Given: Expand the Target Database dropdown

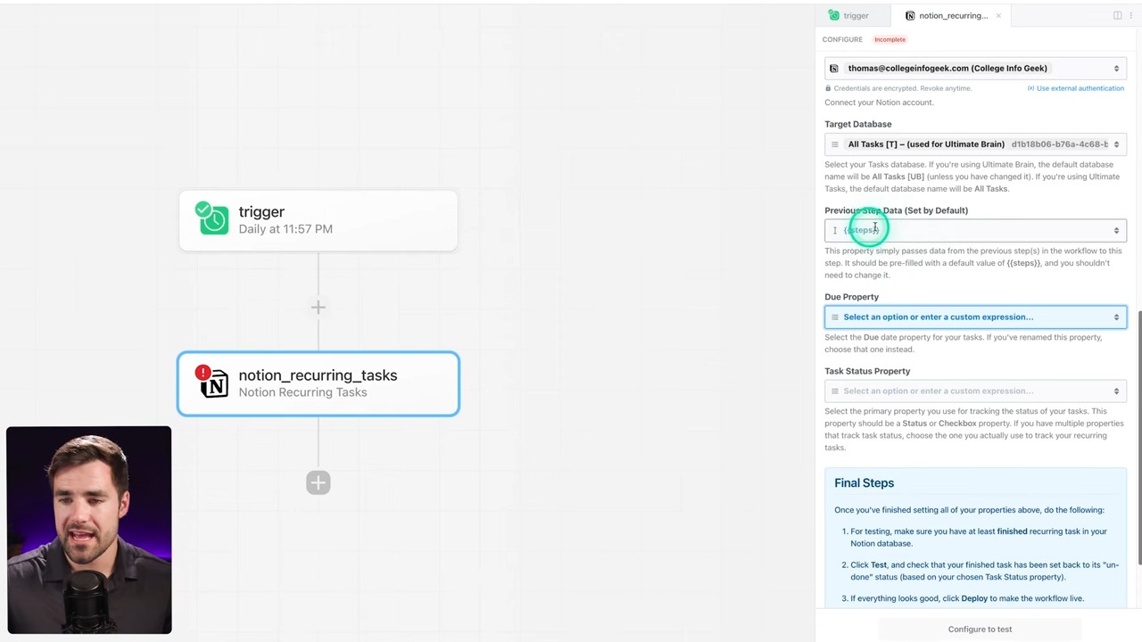Looking at the screenshot, I should coord(975,144).
